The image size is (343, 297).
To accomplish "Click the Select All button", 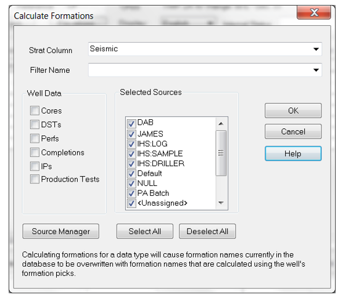I will (x=145, y=232).
